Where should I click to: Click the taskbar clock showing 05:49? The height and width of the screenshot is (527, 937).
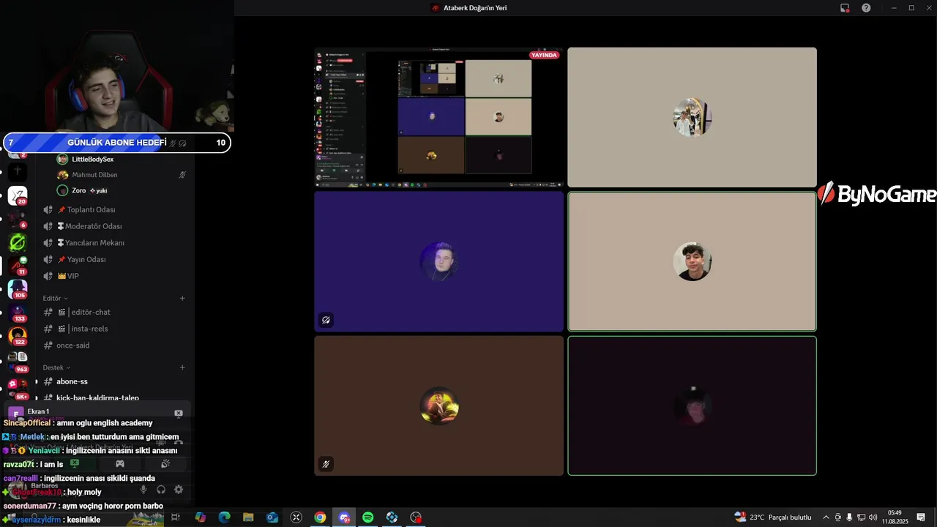[895, 517]
